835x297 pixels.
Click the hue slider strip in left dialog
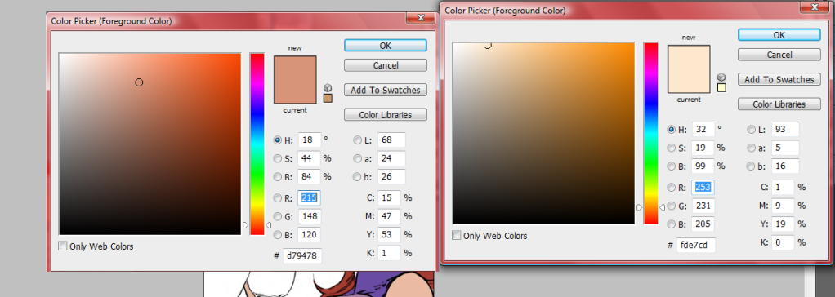257,144
